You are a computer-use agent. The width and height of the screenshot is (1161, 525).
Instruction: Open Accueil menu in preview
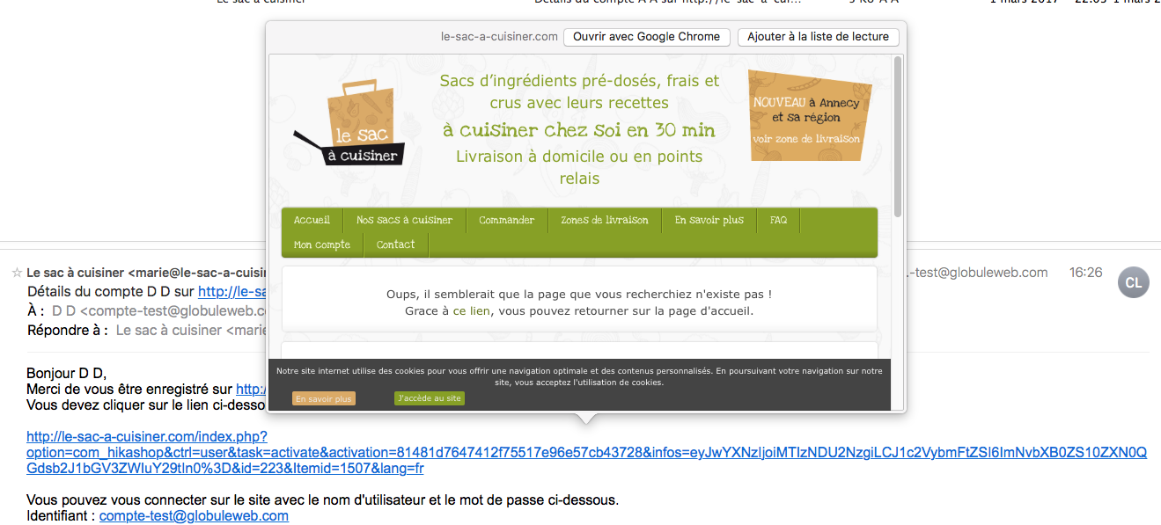click(312, 220)
